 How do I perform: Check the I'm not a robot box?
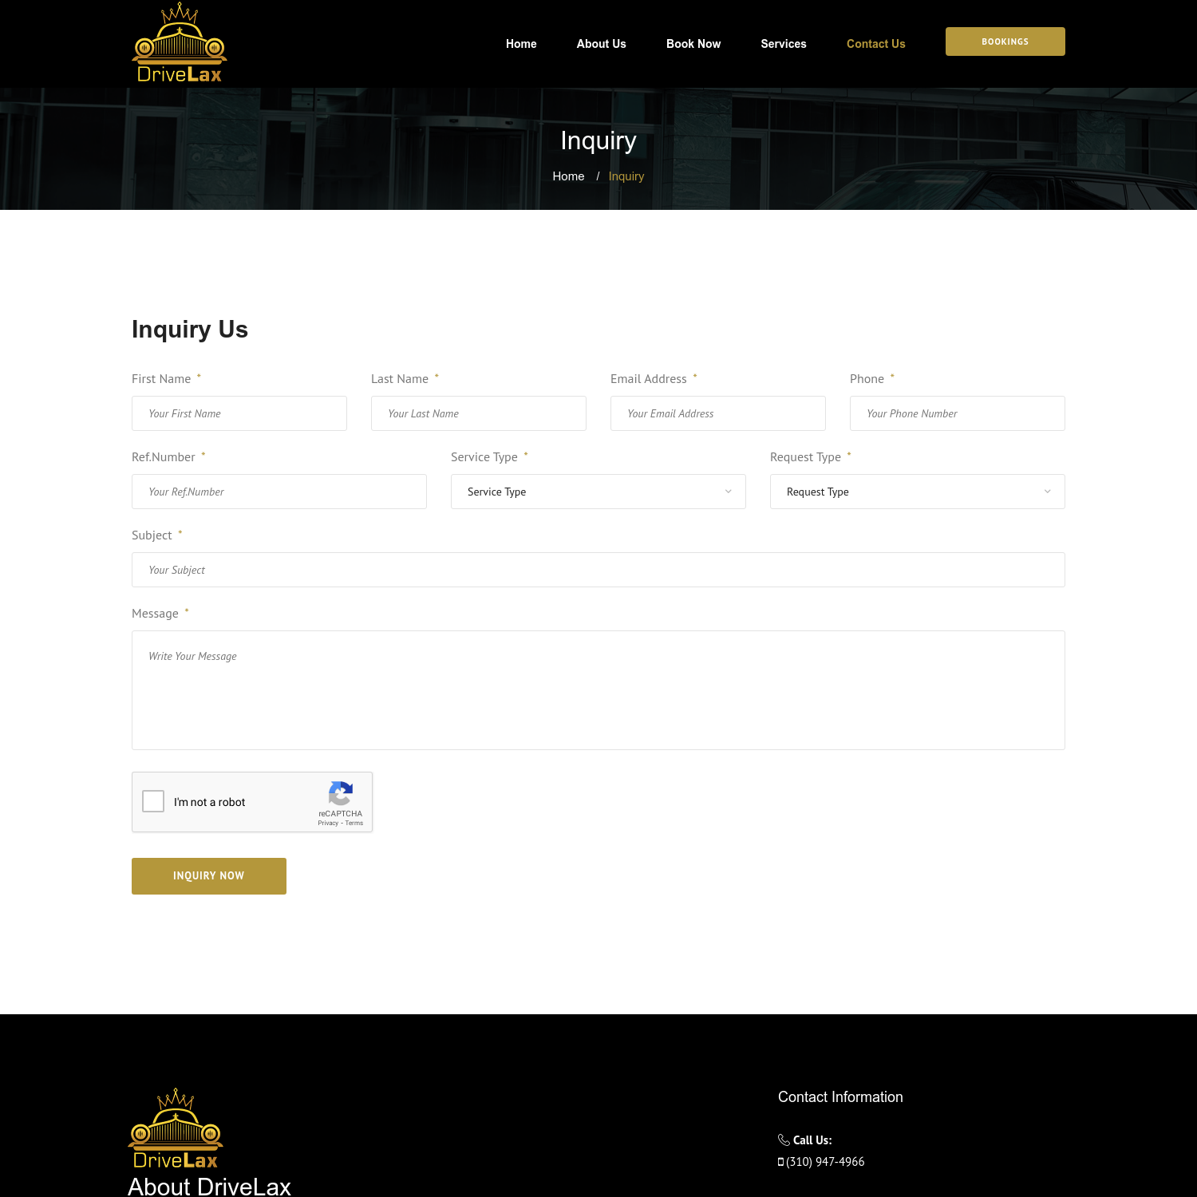153,801
